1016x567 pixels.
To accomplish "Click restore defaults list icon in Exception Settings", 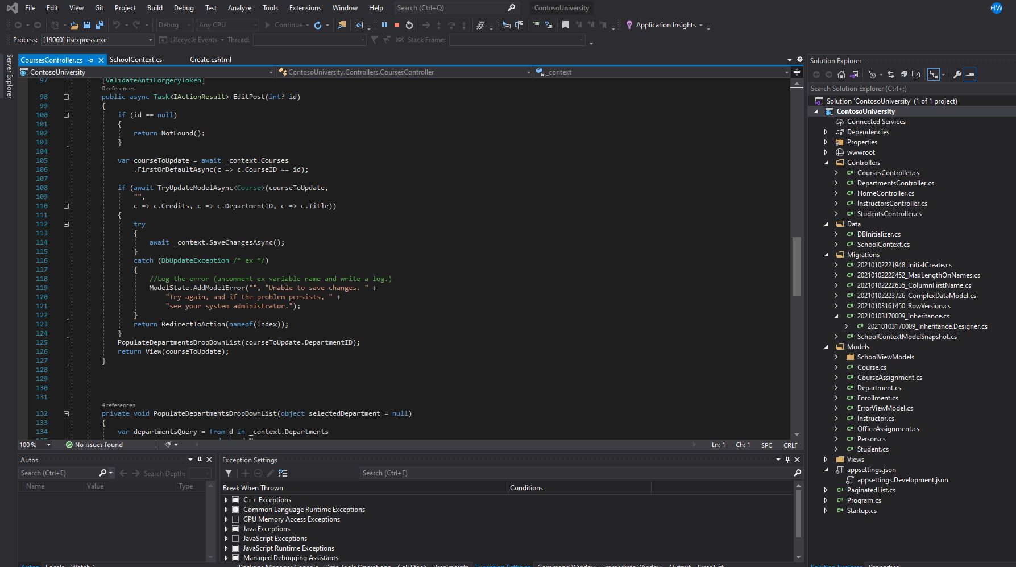I will pyautogui.click(x=283, y=473).
